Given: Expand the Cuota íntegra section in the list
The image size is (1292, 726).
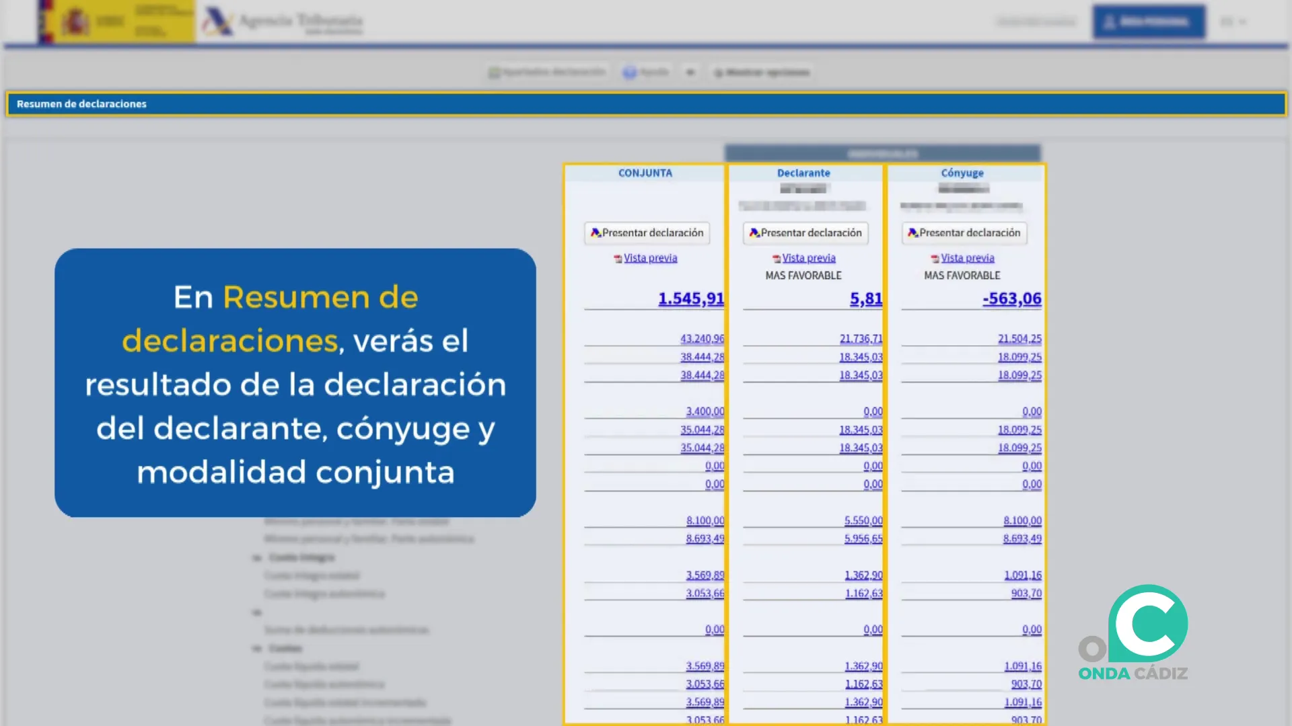Looking at the screenshot, I should tap(302, 557).
